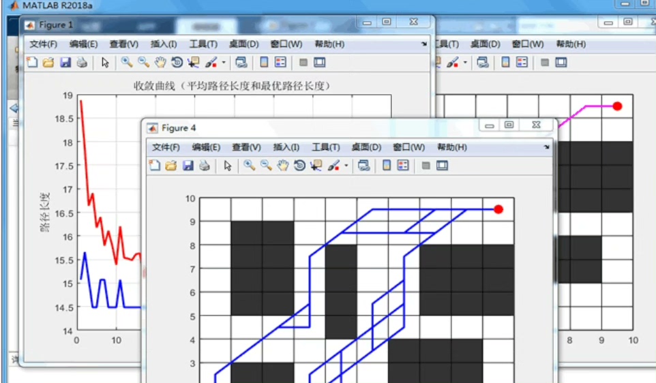Show Plot Tools in Figure 4 toolbar
The height and width of the screenshot is (383, 656).
point(442,165)
